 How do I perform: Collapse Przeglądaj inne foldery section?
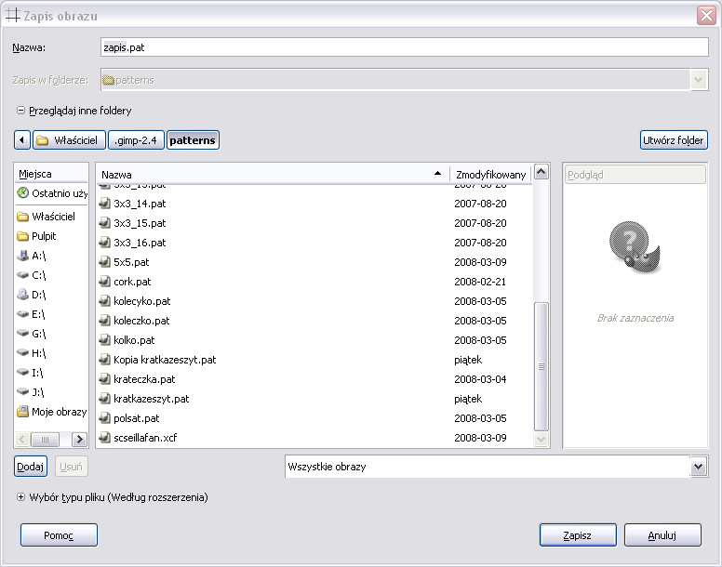tap(20, 111)
